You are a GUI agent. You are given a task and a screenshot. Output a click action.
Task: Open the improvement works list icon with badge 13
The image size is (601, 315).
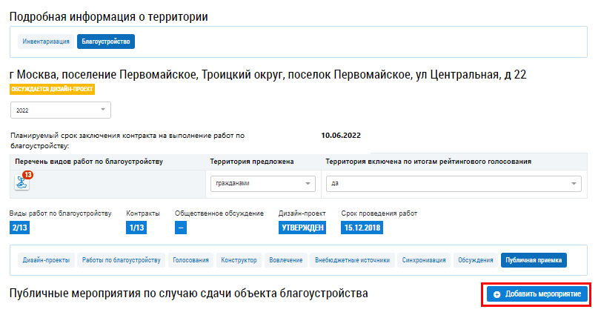click(x=22, y=182)
